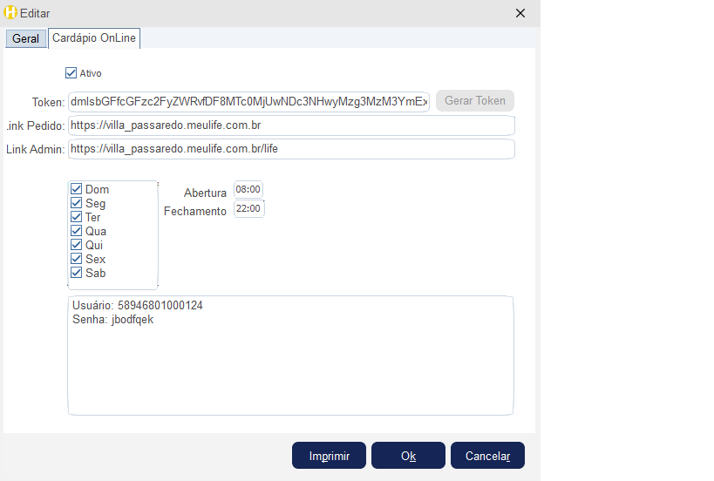The image size is (714, 481).
Task: Toggle the Qua day checkbox
Action: coord(77,231)
